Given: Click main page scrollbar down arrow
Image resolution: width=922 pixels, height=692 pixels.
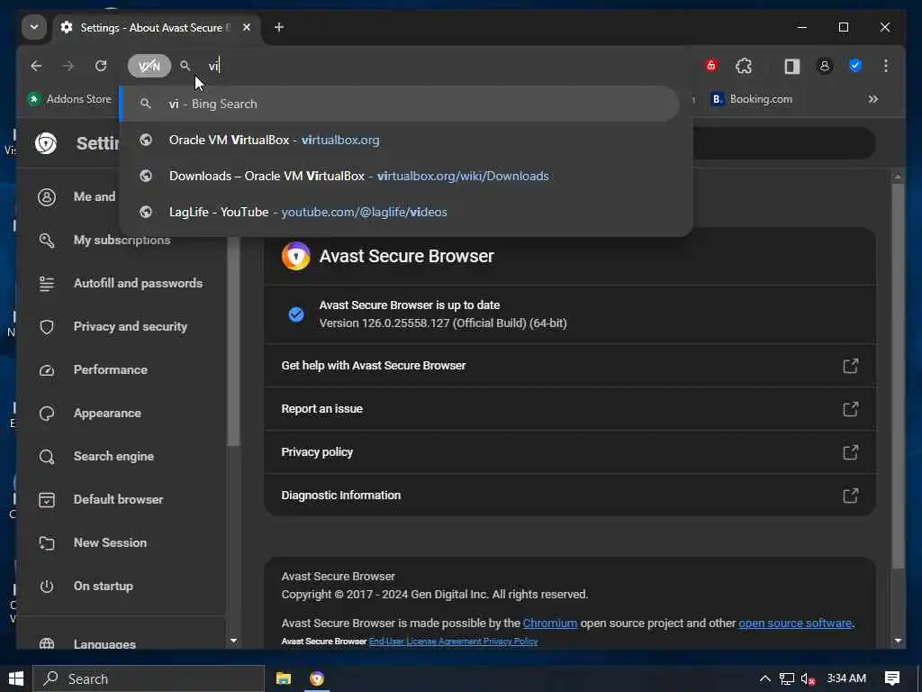Looking at the screenshot, I should pyautogui.click(x=898, y=641).
